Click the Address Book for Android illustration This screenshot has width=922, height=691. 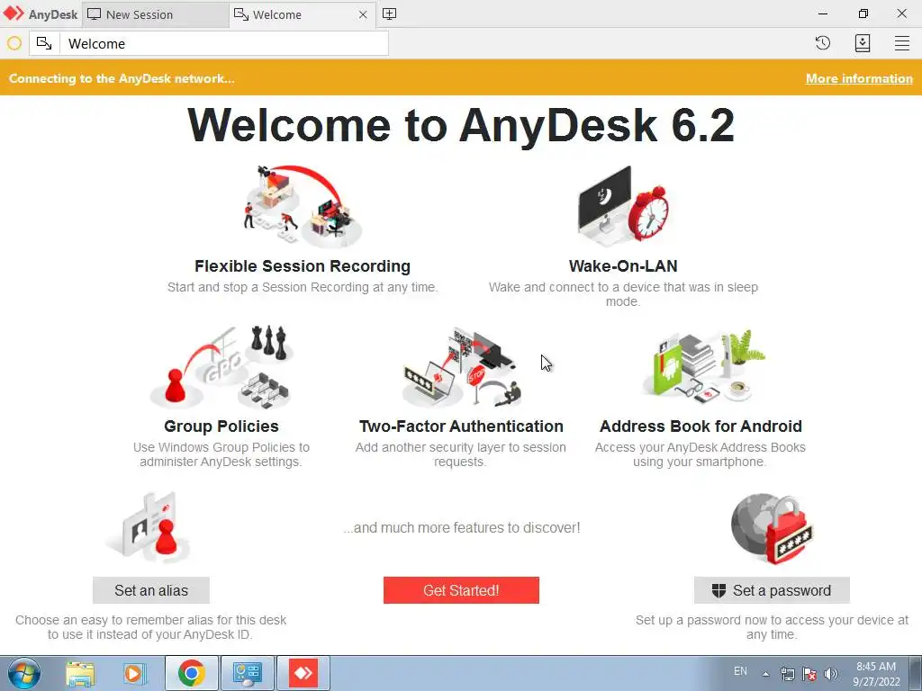tap(702, 365)
